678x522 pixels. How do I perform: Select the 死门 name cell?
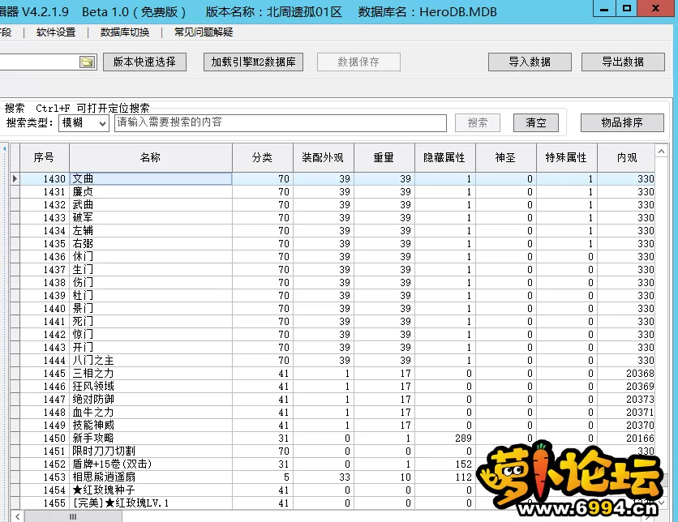coord(151,321)
